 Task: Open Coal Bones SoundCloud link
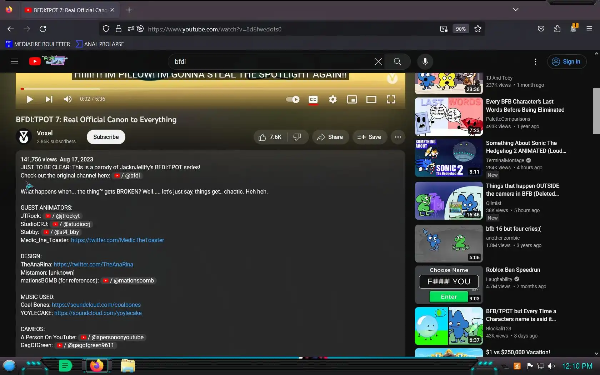pyautogui.click(x=96, y=305)
